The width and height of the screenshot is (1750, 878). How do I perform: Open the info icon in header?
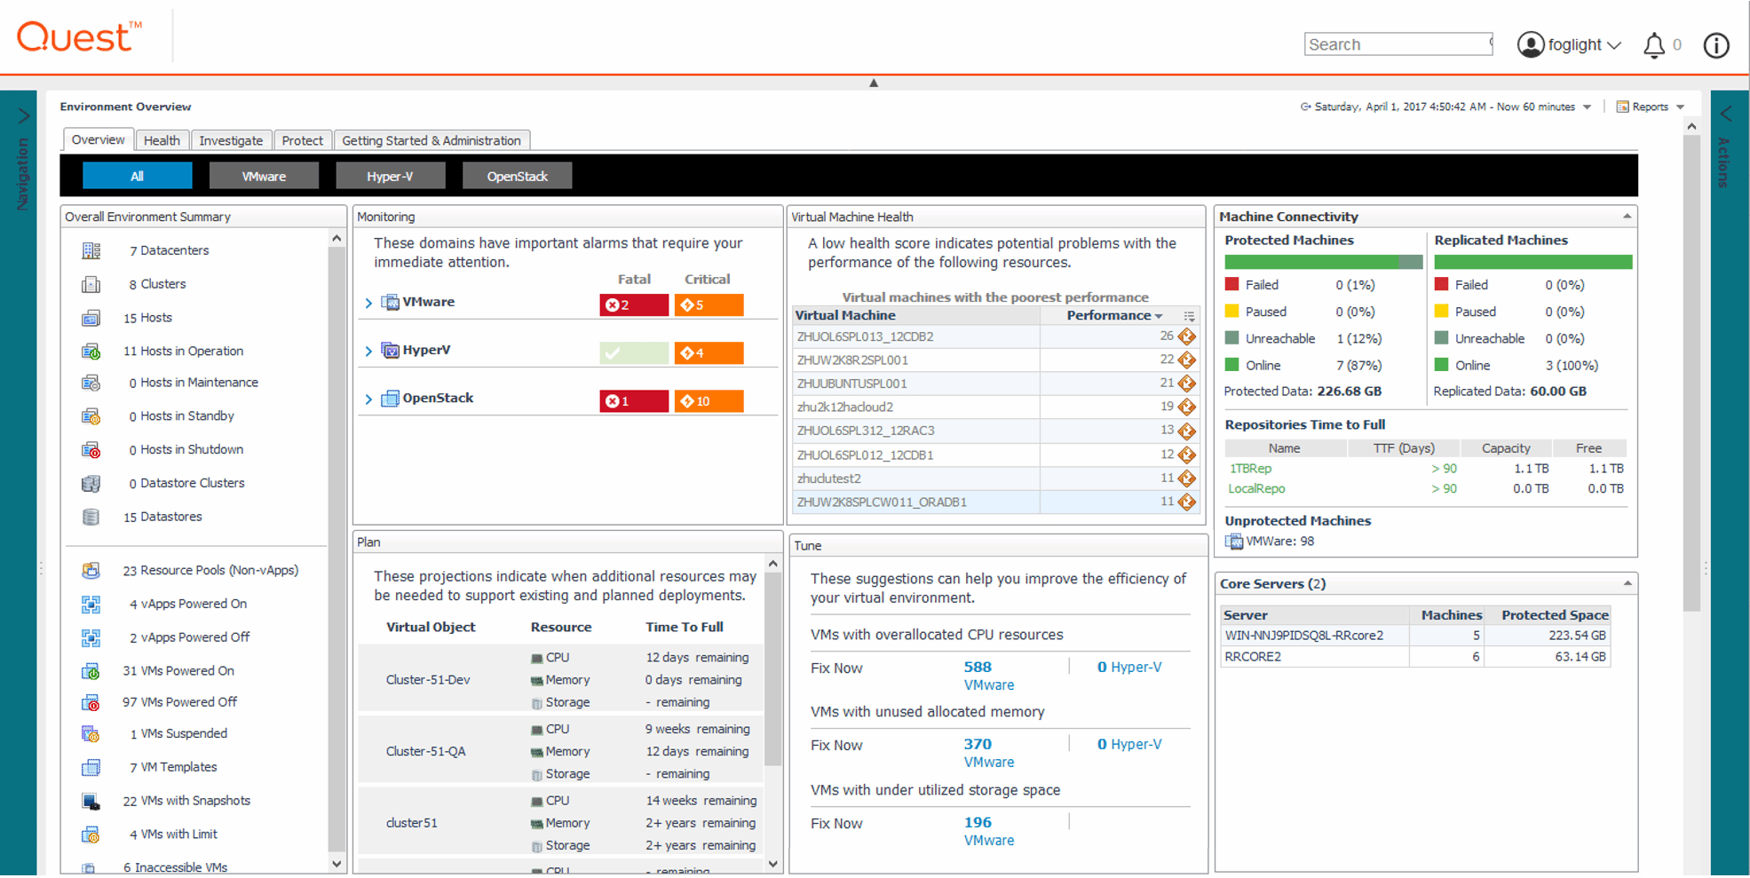1715,45
